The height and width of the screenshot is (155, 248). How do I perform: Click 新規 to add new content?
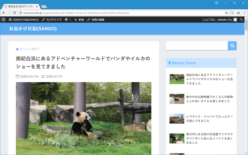[x=79, y=20]
